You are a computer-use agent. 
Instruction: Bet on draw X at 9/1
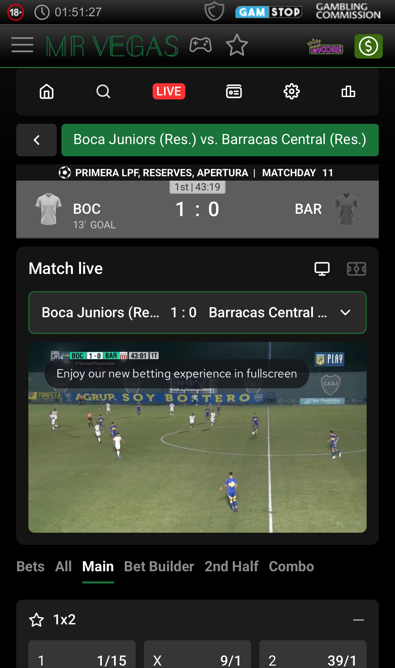tap(197, 656)
